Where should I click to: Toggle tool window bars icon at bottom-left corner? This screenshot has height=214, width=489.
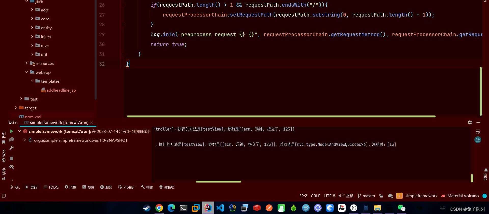[x=4, y=196]
